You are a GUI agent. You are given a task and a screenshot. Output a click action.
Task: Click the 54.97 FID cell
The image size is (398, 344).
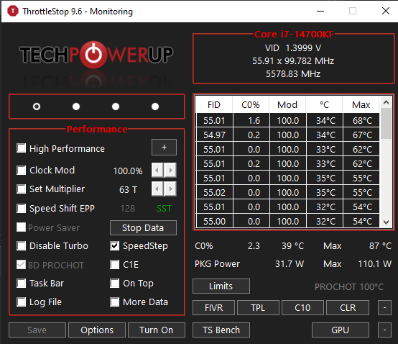click(215, 135)
